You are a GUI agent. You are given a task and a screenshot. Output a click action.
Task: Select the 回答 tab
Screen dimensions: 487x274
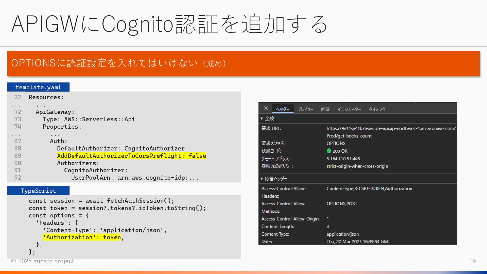pyautogui.click(x=325, y=109)
